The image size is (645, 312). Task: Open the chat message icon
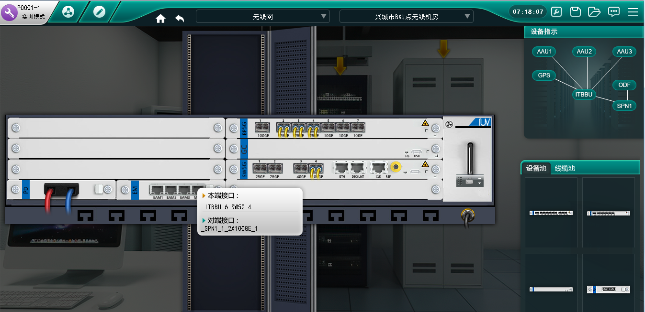coord(614,12)
